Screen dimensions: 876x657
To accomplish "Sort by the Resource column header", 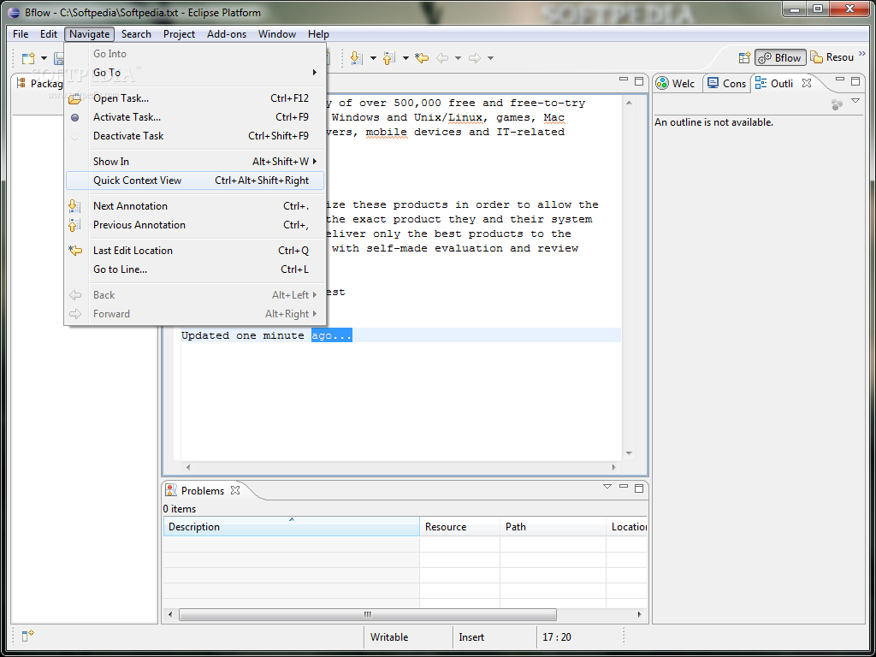I will pos(459,526).
